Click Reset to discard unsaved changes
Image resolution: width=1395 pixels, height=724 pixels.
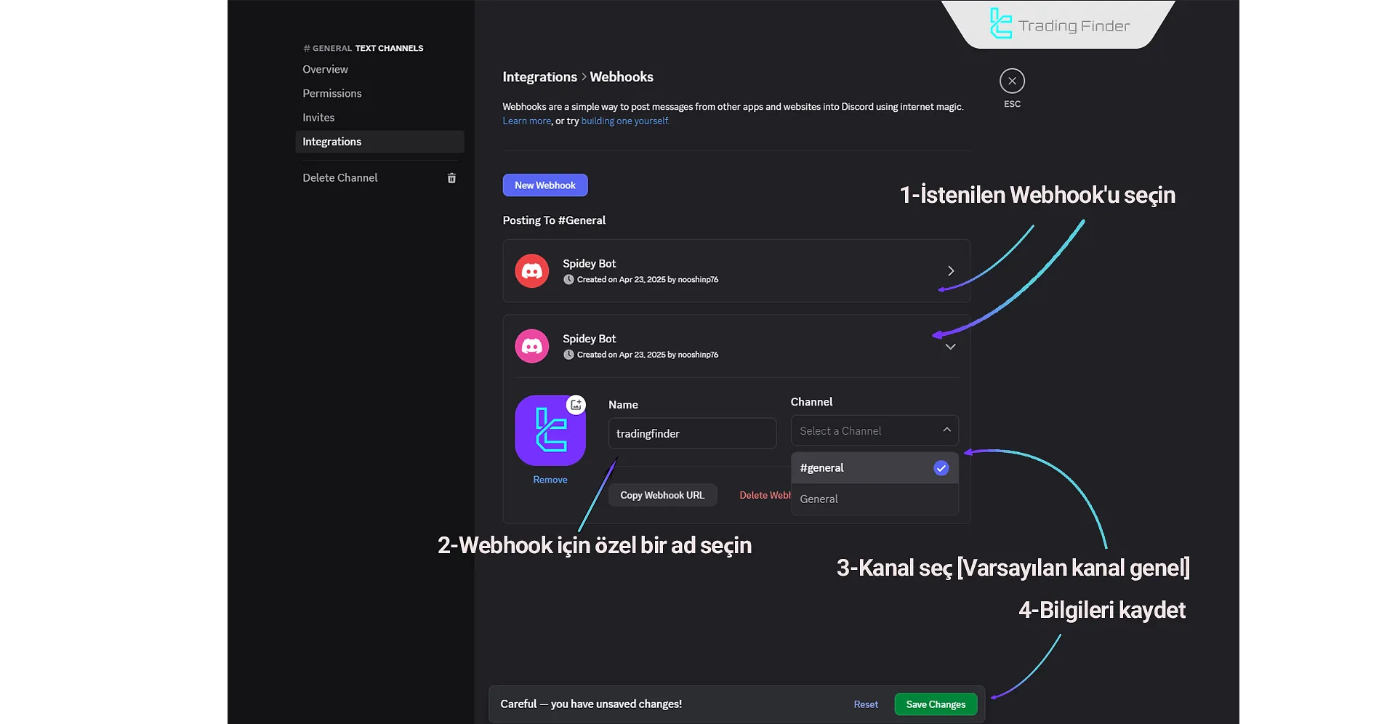click(866, 705)
